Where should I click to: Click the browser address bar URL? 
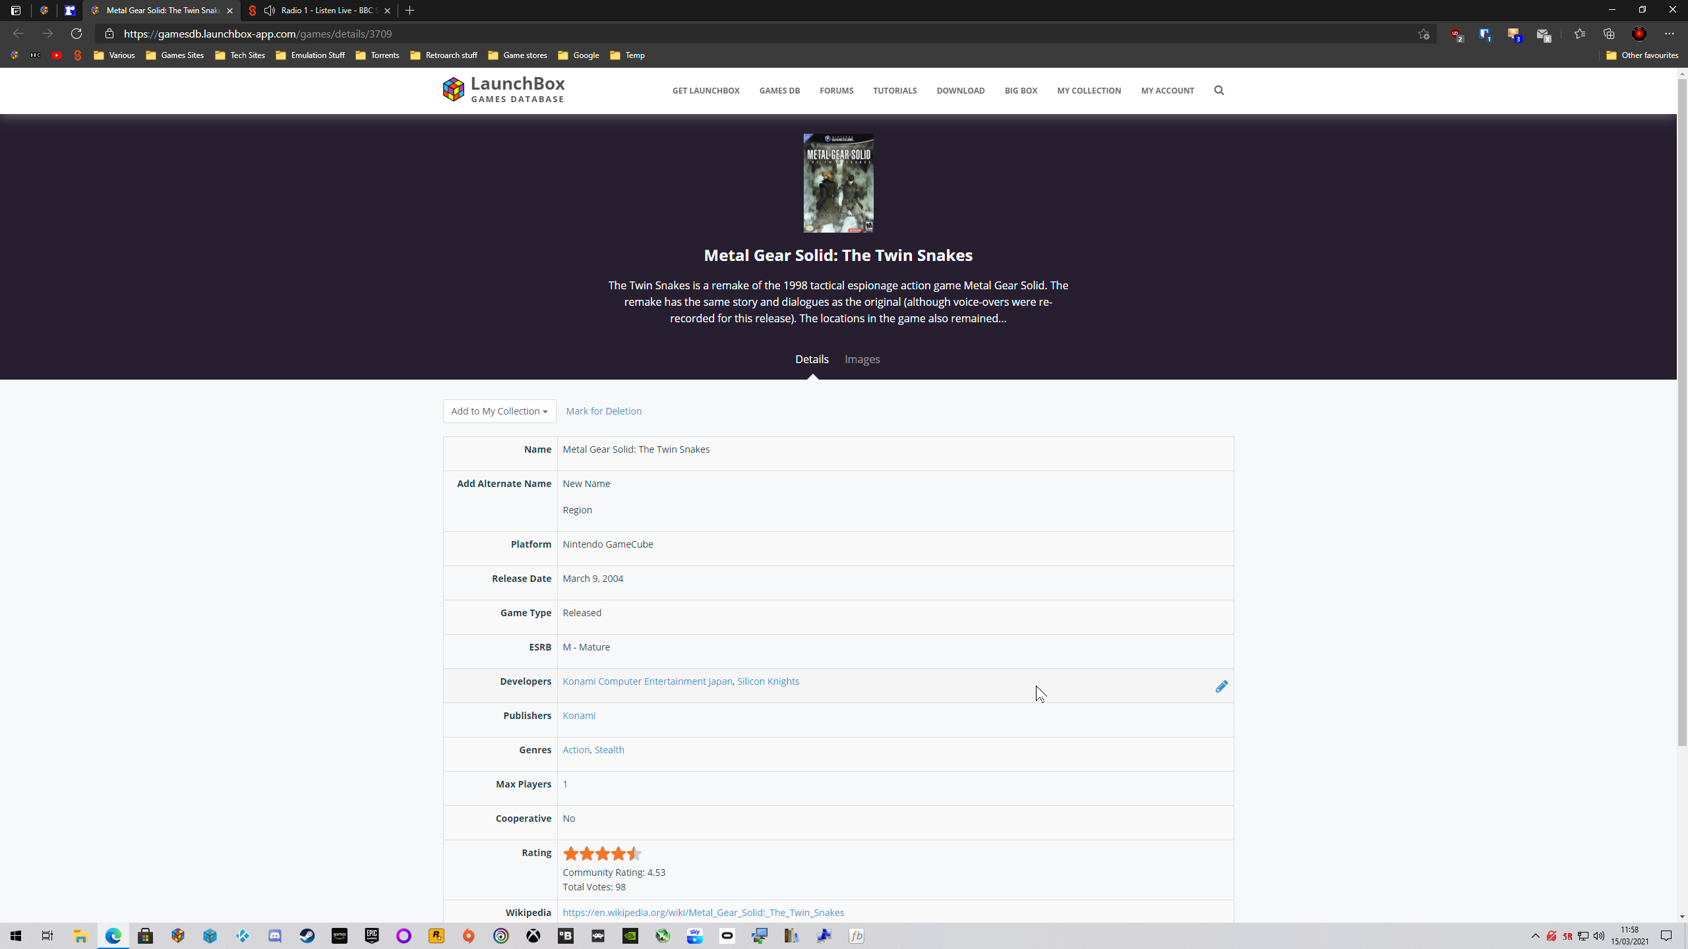258,34
